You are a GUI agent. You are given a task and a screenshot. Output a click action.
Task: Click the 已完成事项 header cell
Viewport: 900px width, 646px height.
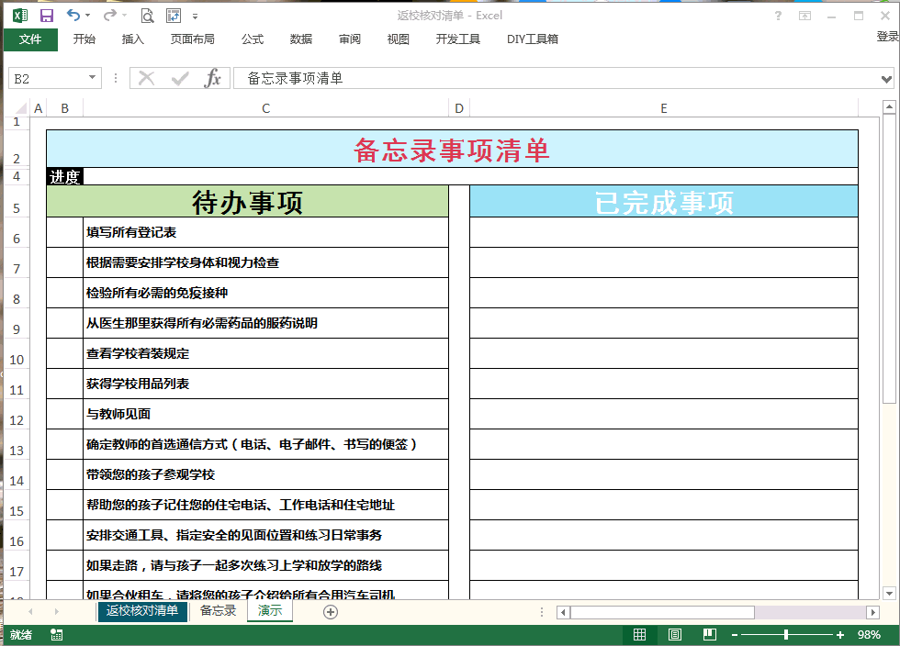point(664,201)
